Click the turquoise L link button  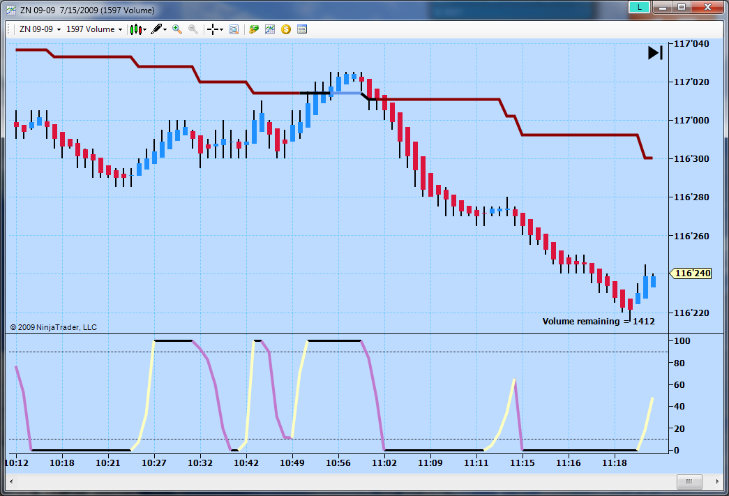(x=639, y=7)
